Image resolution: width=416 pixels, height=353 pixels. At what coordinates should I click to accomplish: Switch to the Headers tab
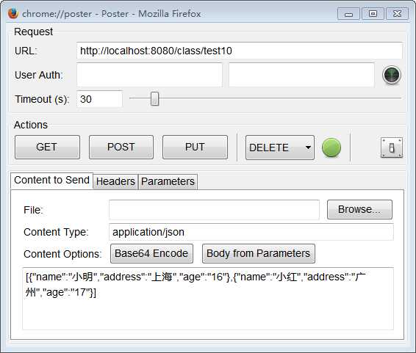115,181
